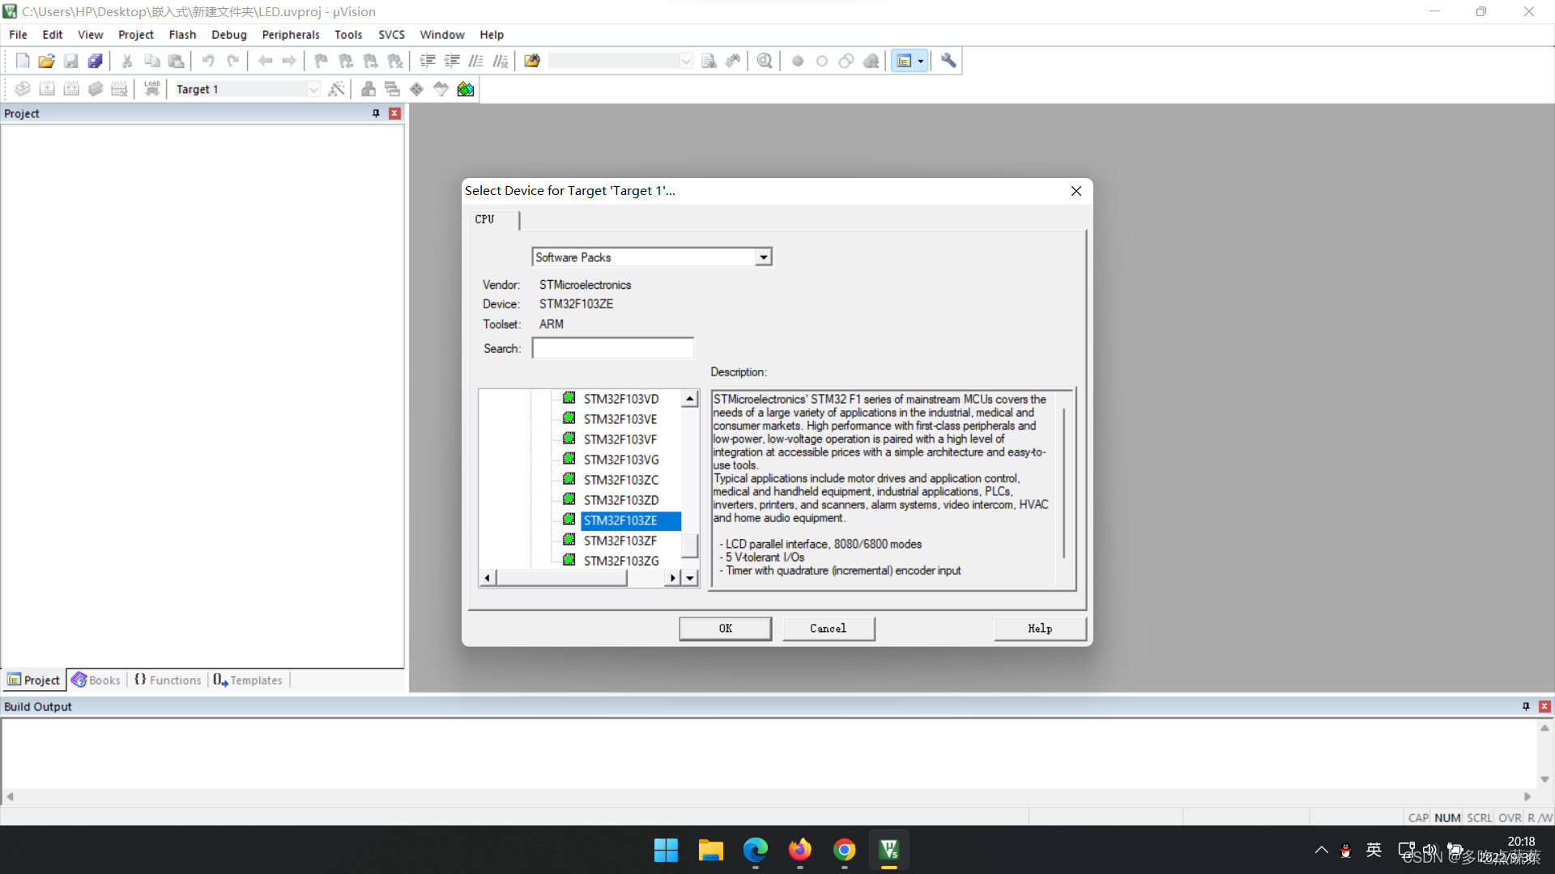Screen dimensions: 1555x874
Task: Expand the Target 1 dropdown
Action: point(313,89)
